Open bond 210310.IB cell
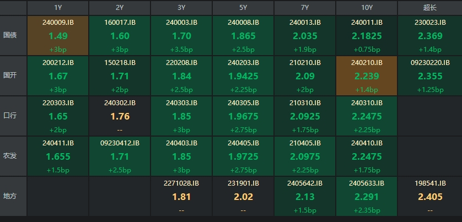Screen dimensions: 462x222 (x=305, y=116)
